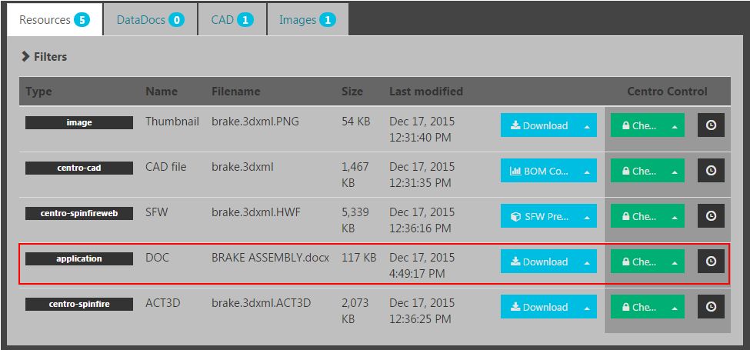Open history clock icon for CAD file row
The height and width of the screenshot is (350, 750).
(x=711, y=171)
